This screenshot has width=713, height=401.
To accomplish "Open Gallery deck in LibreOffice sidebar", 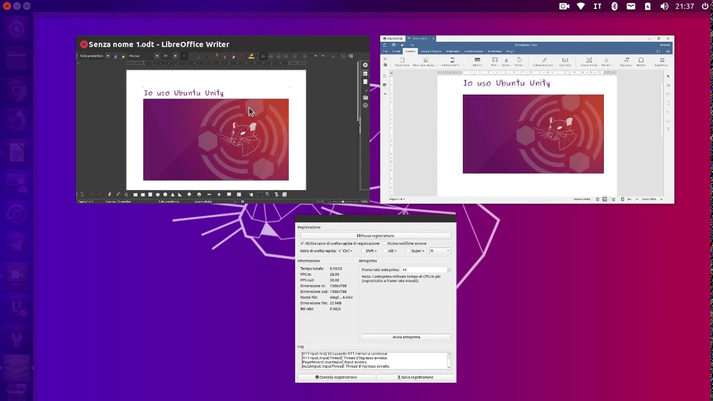I will pos(365,97).
